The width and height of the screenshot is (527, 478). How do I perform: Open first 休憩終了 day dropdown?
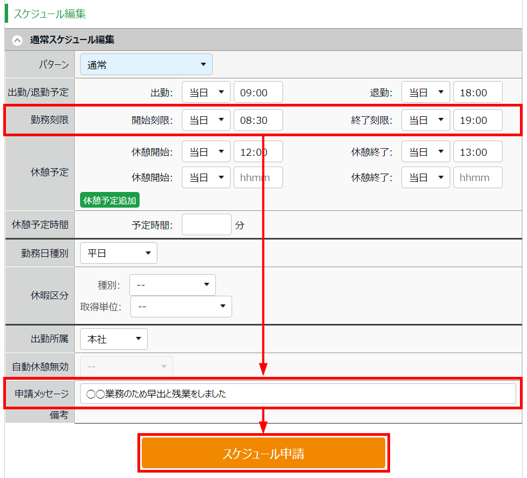tap(425, 151)
